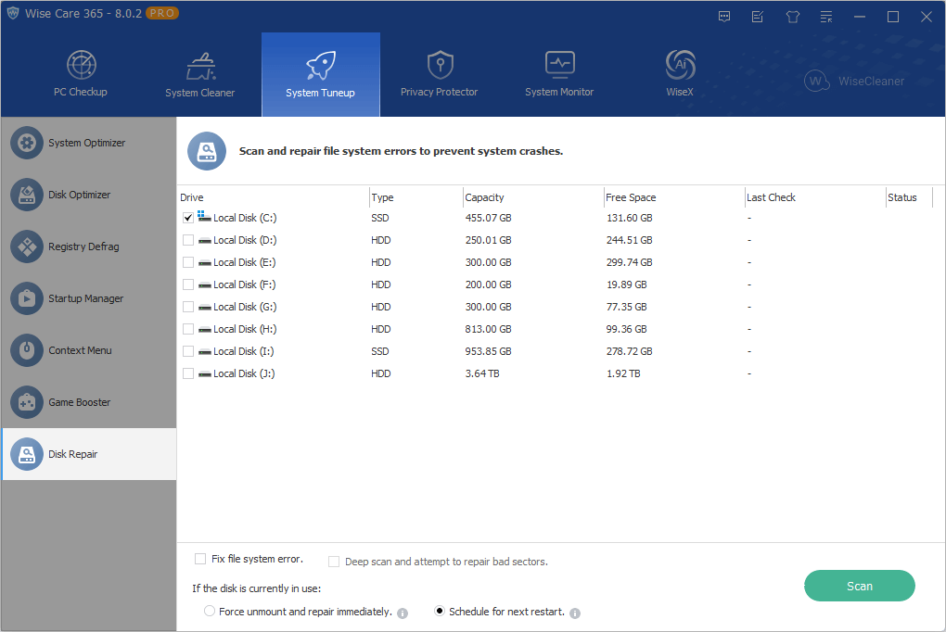Click the 813.00 GB capacity cell

pyautogui.click(x=488, y=329)
